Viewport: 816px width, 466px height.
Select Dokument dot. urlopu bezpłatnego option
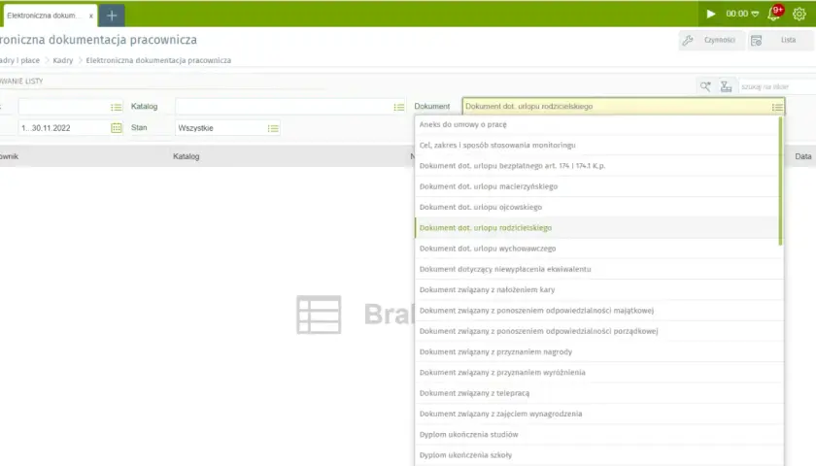(x=596, y=166)
